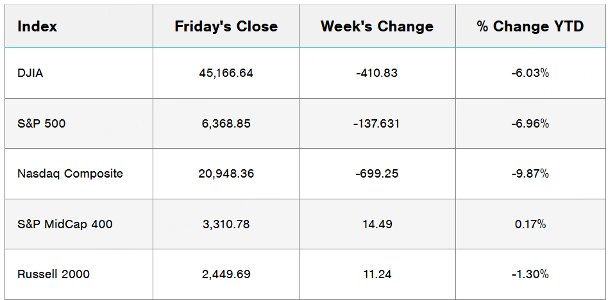Screen dimensions: 608x300
Task: Click the Friday's Close column header
Action: click(x=226, y=27)
